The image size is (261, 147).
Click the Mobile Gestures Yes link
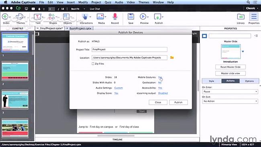tap(160, 77)
